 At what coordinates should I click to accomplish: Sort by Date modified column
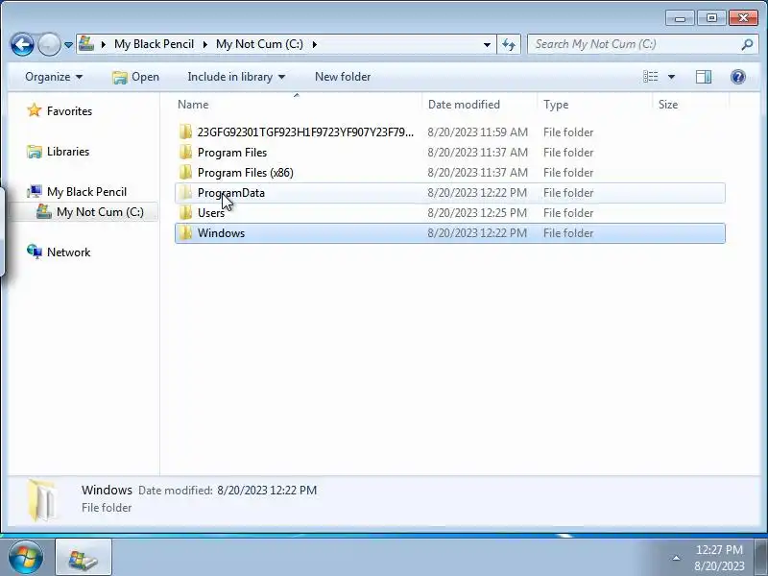464,105
